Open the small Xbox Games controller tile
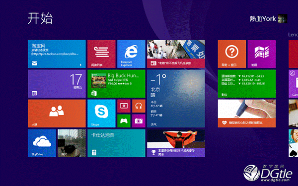 click(124, 121)
